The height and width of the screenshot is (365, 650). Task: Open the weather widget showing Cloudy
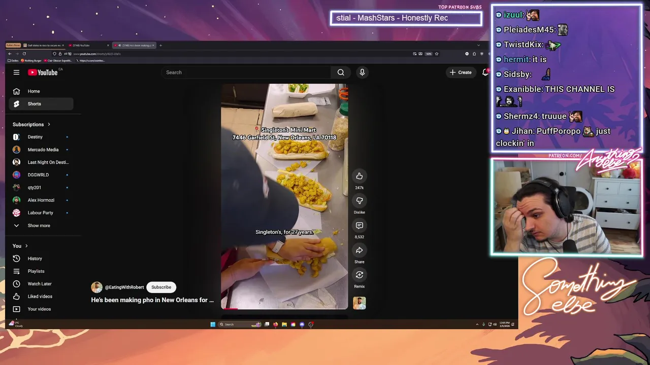point(17,324)
